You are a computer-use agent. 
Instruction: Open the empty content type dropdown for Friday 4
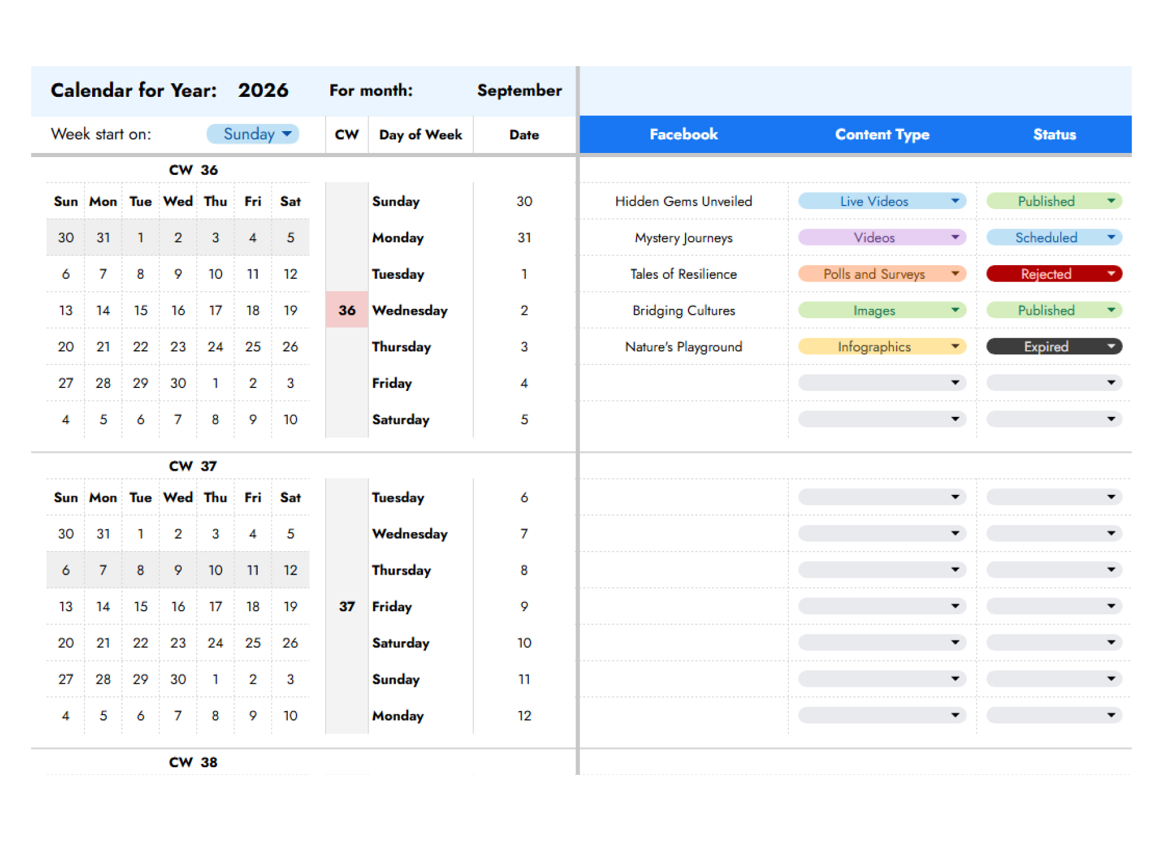[x=882, y=383]
